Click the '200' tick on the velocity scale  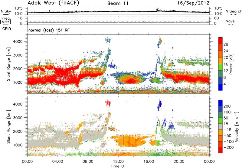(x=227, y=106)
